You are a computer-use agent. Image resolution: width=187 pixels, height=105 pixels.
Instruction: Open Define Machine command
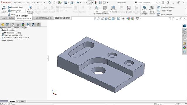4,9
